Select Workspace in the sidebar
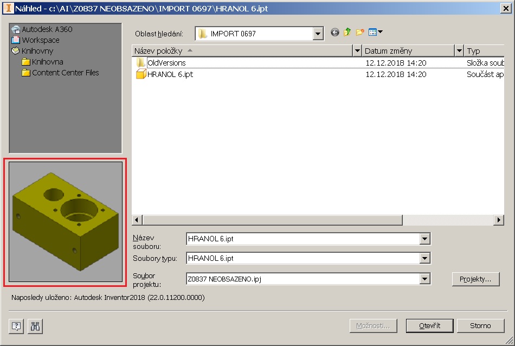Image resolution: width=515 pixels, height=346 pixels. (41, 40)
